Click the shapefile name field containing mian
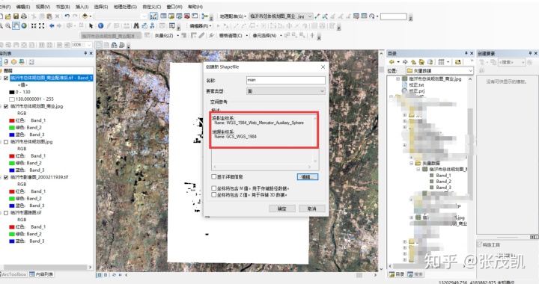 tap(286, 80)
